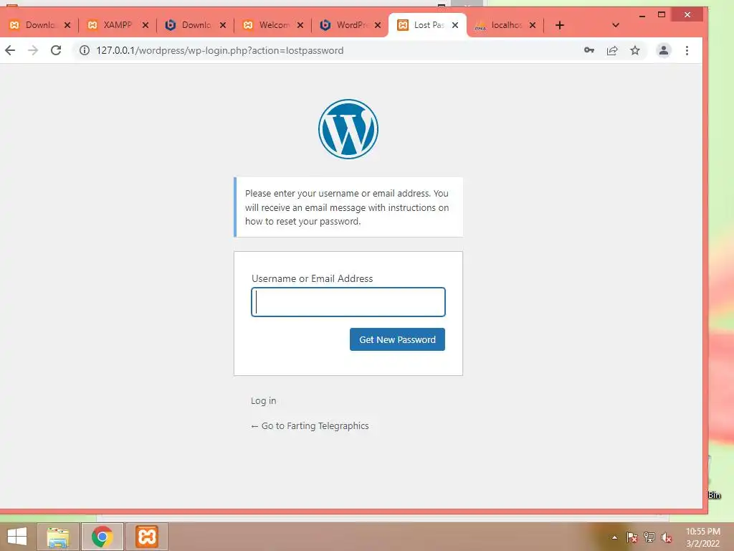Follow the Log in link
This screenshot has height=551, width=734.
coord(264,400)
